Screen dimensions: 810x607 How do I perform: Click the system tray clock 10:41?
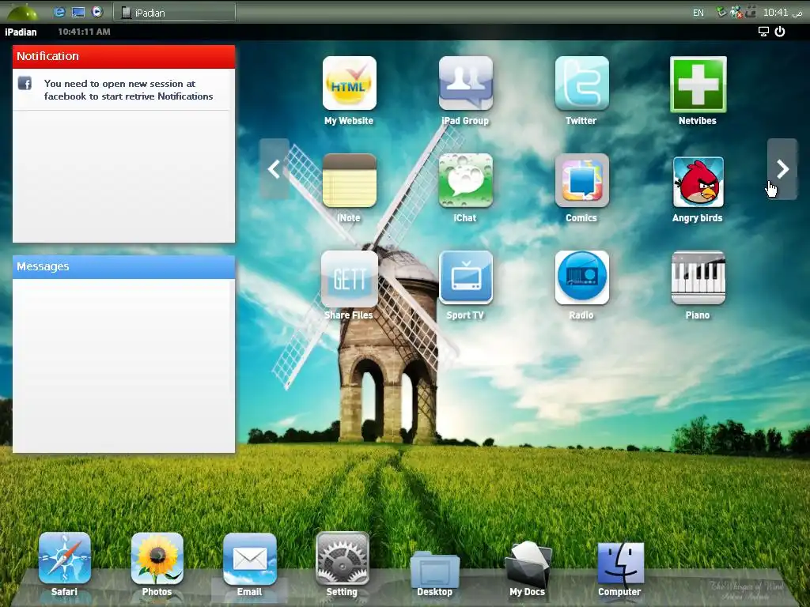tap(782, 12)
